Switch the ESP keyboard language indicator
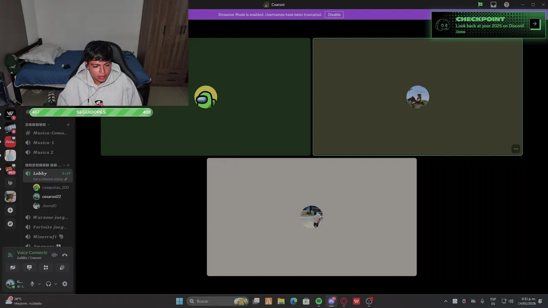Screen dimensions: 548x308 tap(493, 301)
